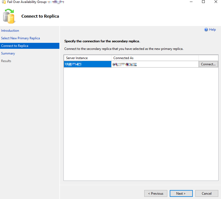Cancel the failover wizard
This screenshot has width=221, height=199.
click(207, 193)
